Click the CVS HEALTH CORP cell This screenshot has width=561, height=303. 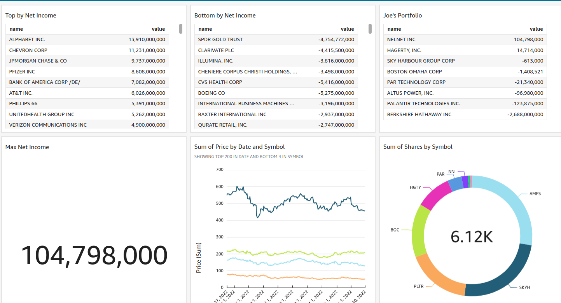[249, 82]
